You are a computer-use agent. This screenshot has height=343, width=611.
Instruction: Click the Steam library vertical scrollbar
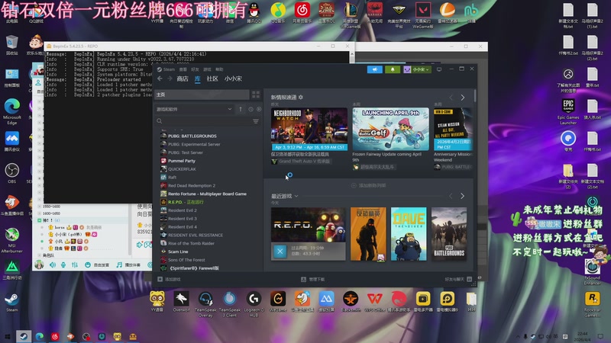tap(474, 96)
